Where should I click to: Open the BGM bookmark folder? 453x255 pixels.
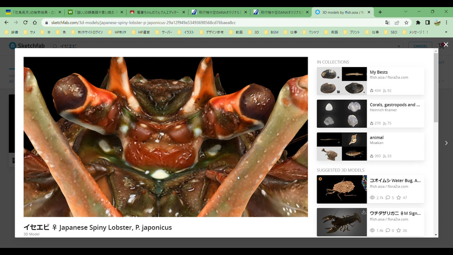[271, 32]
